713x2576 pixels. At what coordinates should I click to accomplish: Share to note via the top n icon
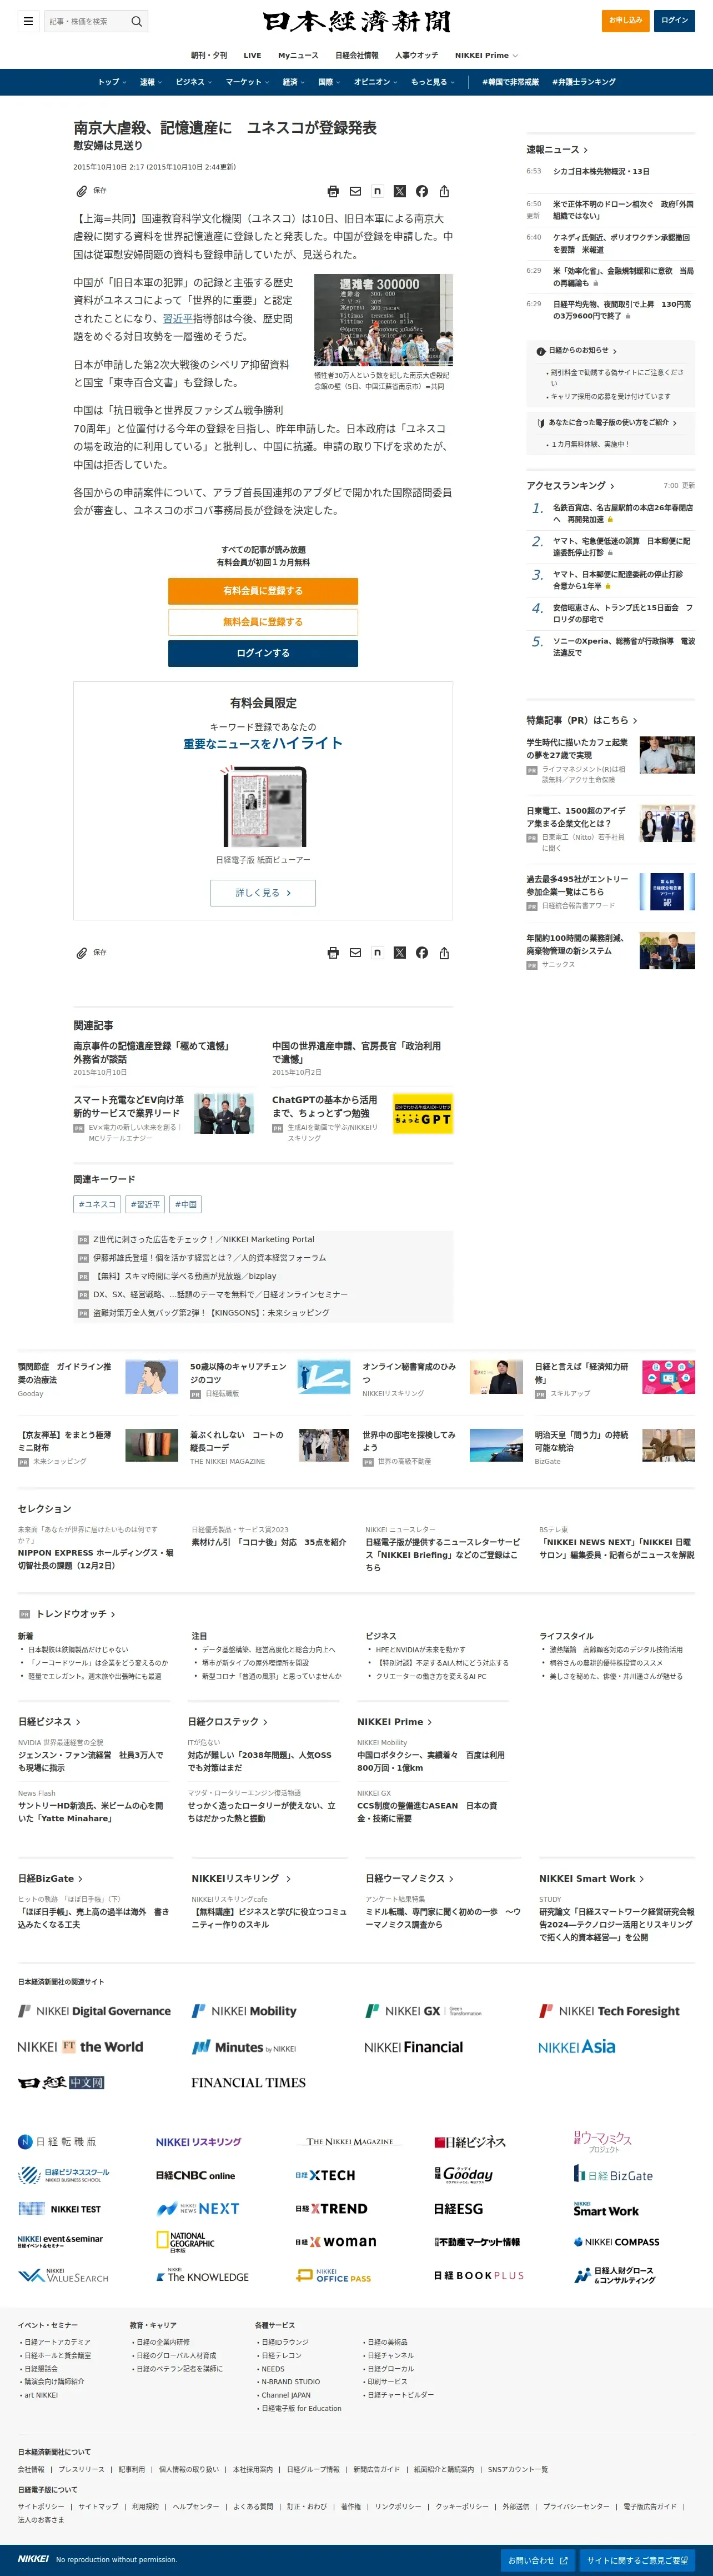(378, 191)
